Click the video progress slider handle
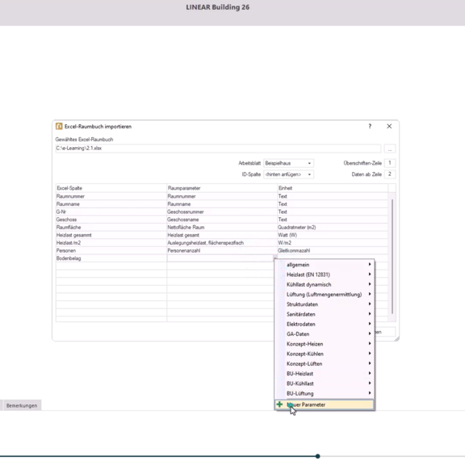Viewport: 465px width, 465px height. [317, 456]
